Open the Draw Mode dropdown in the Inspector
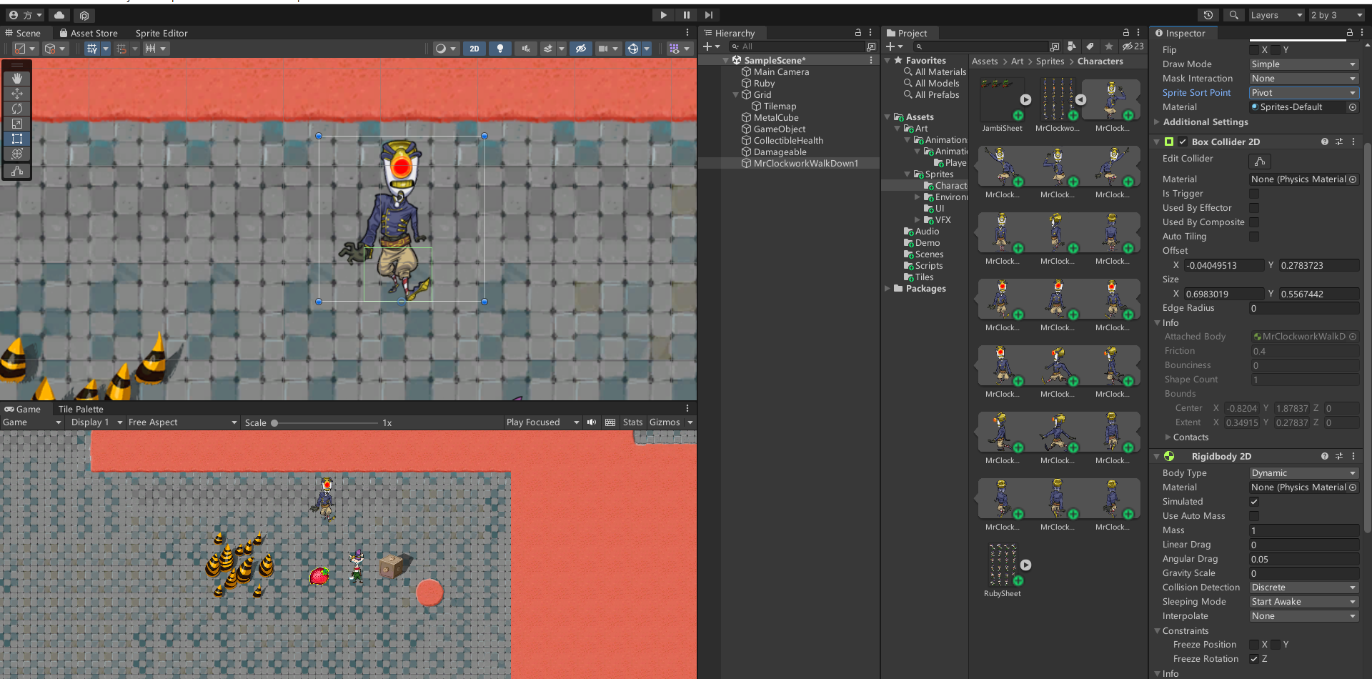Image resolution: width=1372 pixels, height=679 pixels. (1302, 64)
